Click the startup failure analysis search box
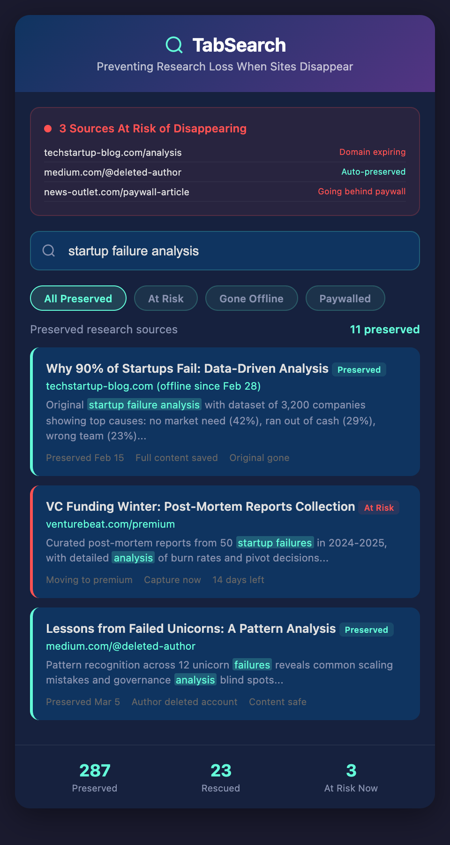 coord(234,251)
